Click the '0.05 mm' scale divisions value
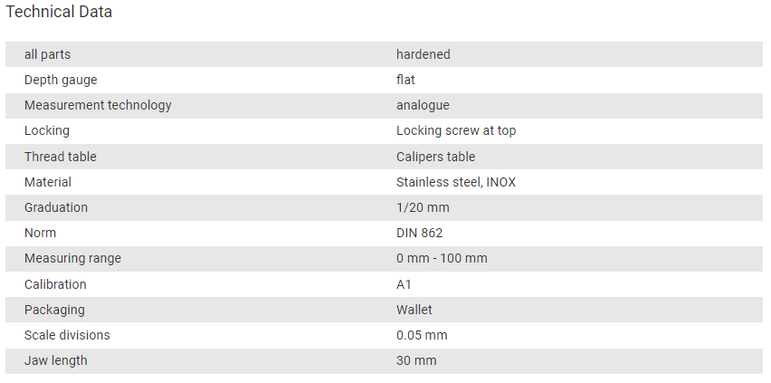The image size is (771, 383). (x=422, y=335)
